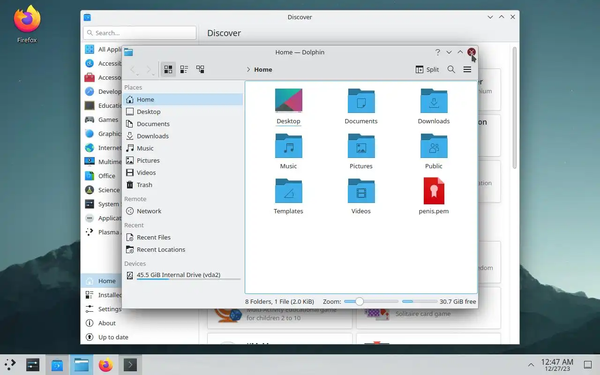The image size is (600, 375).
Task: Select Pictures in the Places panel
Action: 183,160
